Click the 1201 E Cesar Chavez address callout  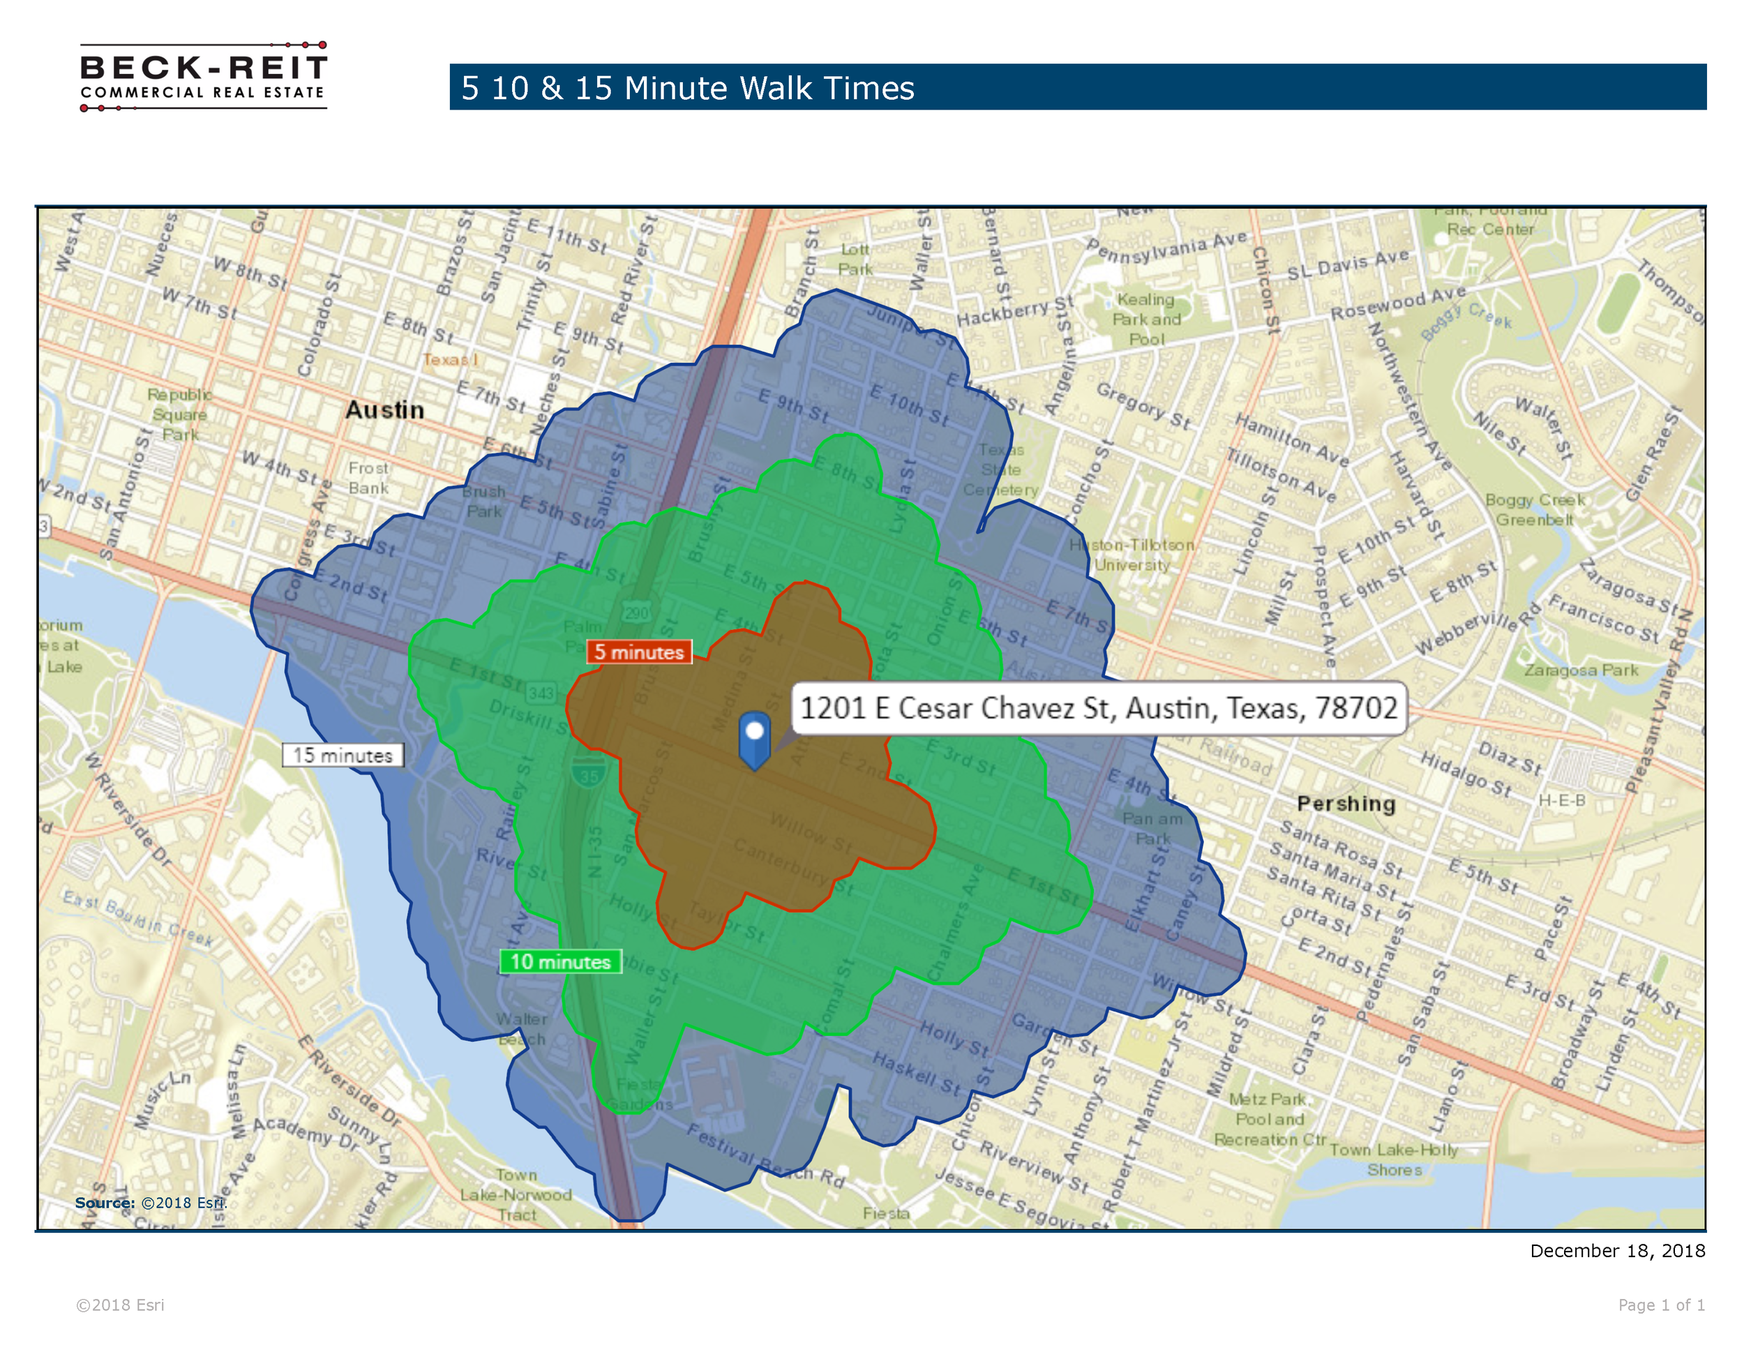pos(1098,707)
